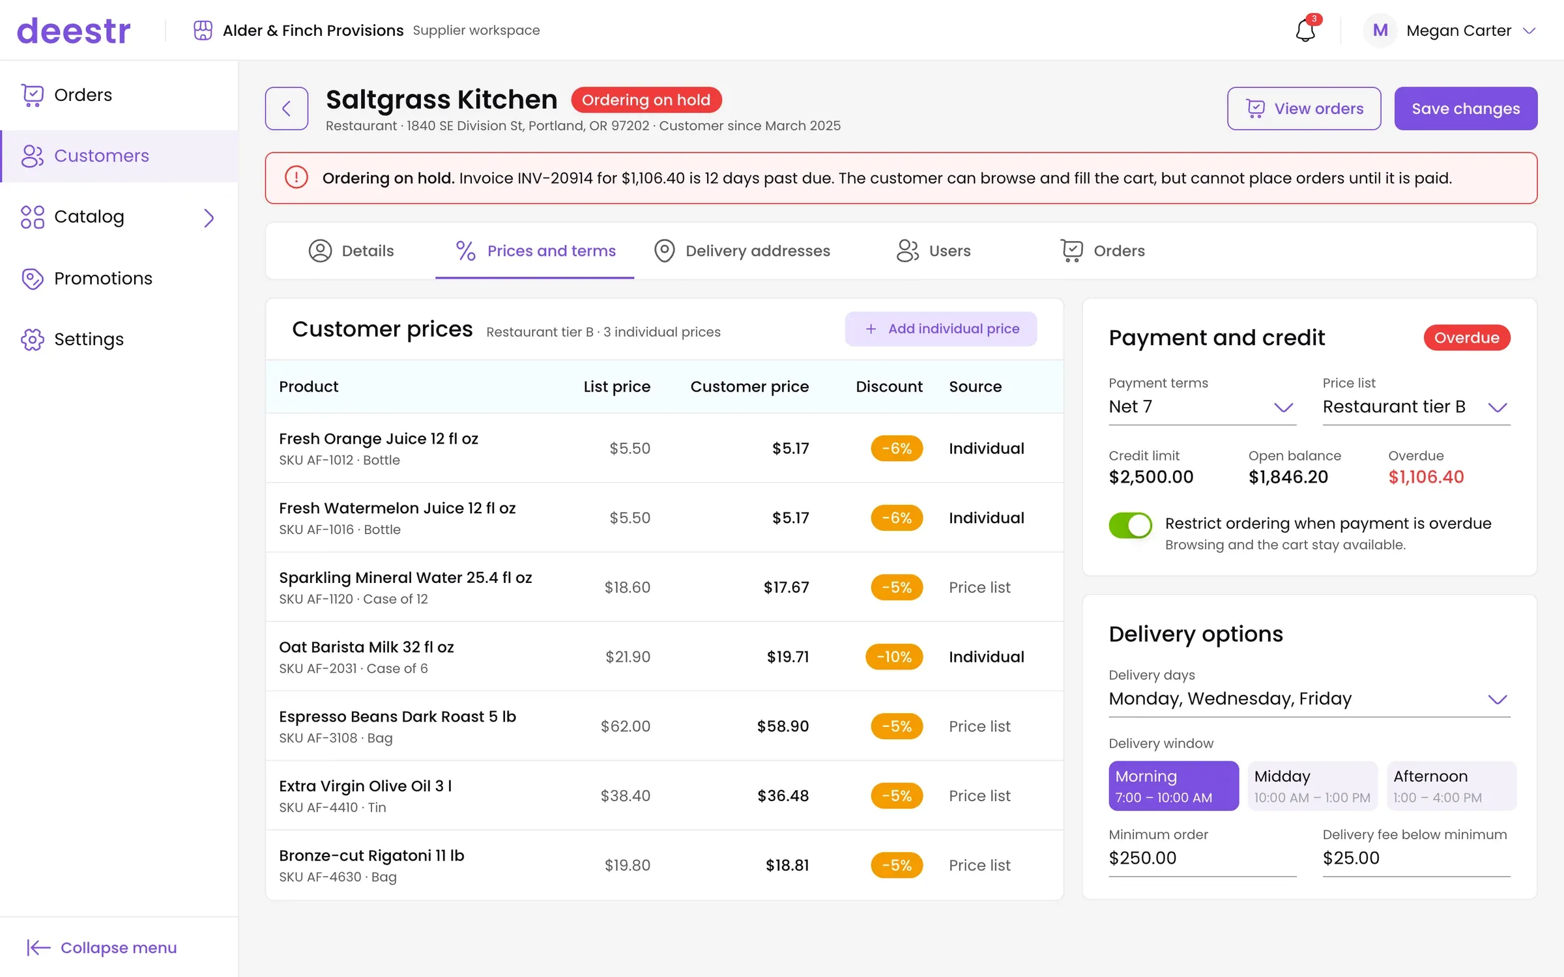Click the Orders cart icon in sidebar

(32, 95)
